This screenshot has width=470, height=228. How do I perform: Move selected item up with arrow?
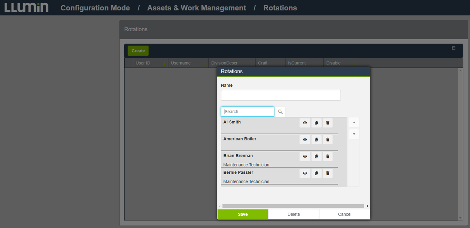pyautogui.click(x=354, y=122)
